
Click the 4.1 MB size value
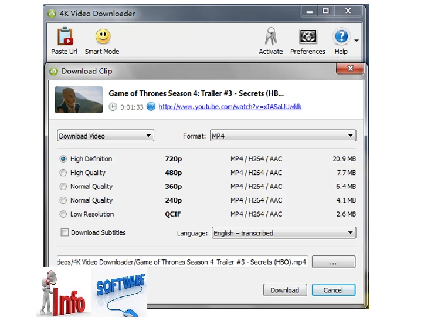[x=346, y=200]
